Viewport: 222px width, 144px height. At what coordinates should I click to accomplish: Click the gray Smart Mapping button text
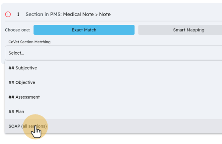click(x=189, y=30)
